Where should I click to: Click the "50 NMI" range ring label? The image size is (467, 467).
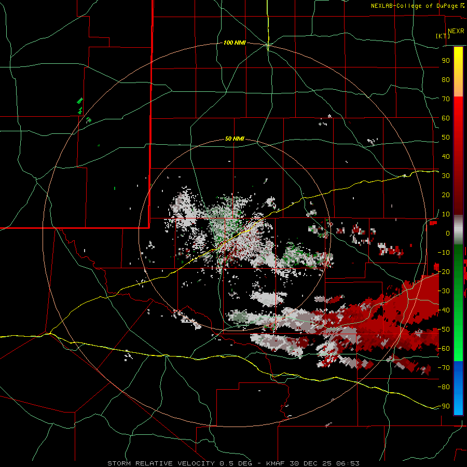(235, 139)
